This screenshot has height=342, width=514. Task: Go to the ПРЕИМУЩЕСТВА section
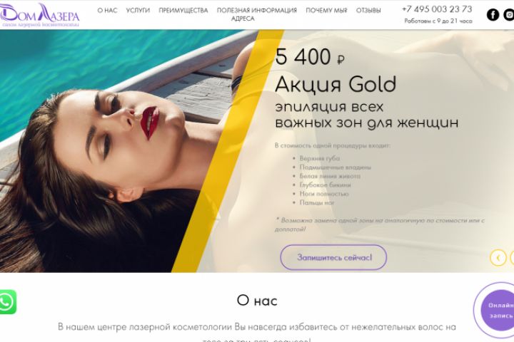(183, 11)
